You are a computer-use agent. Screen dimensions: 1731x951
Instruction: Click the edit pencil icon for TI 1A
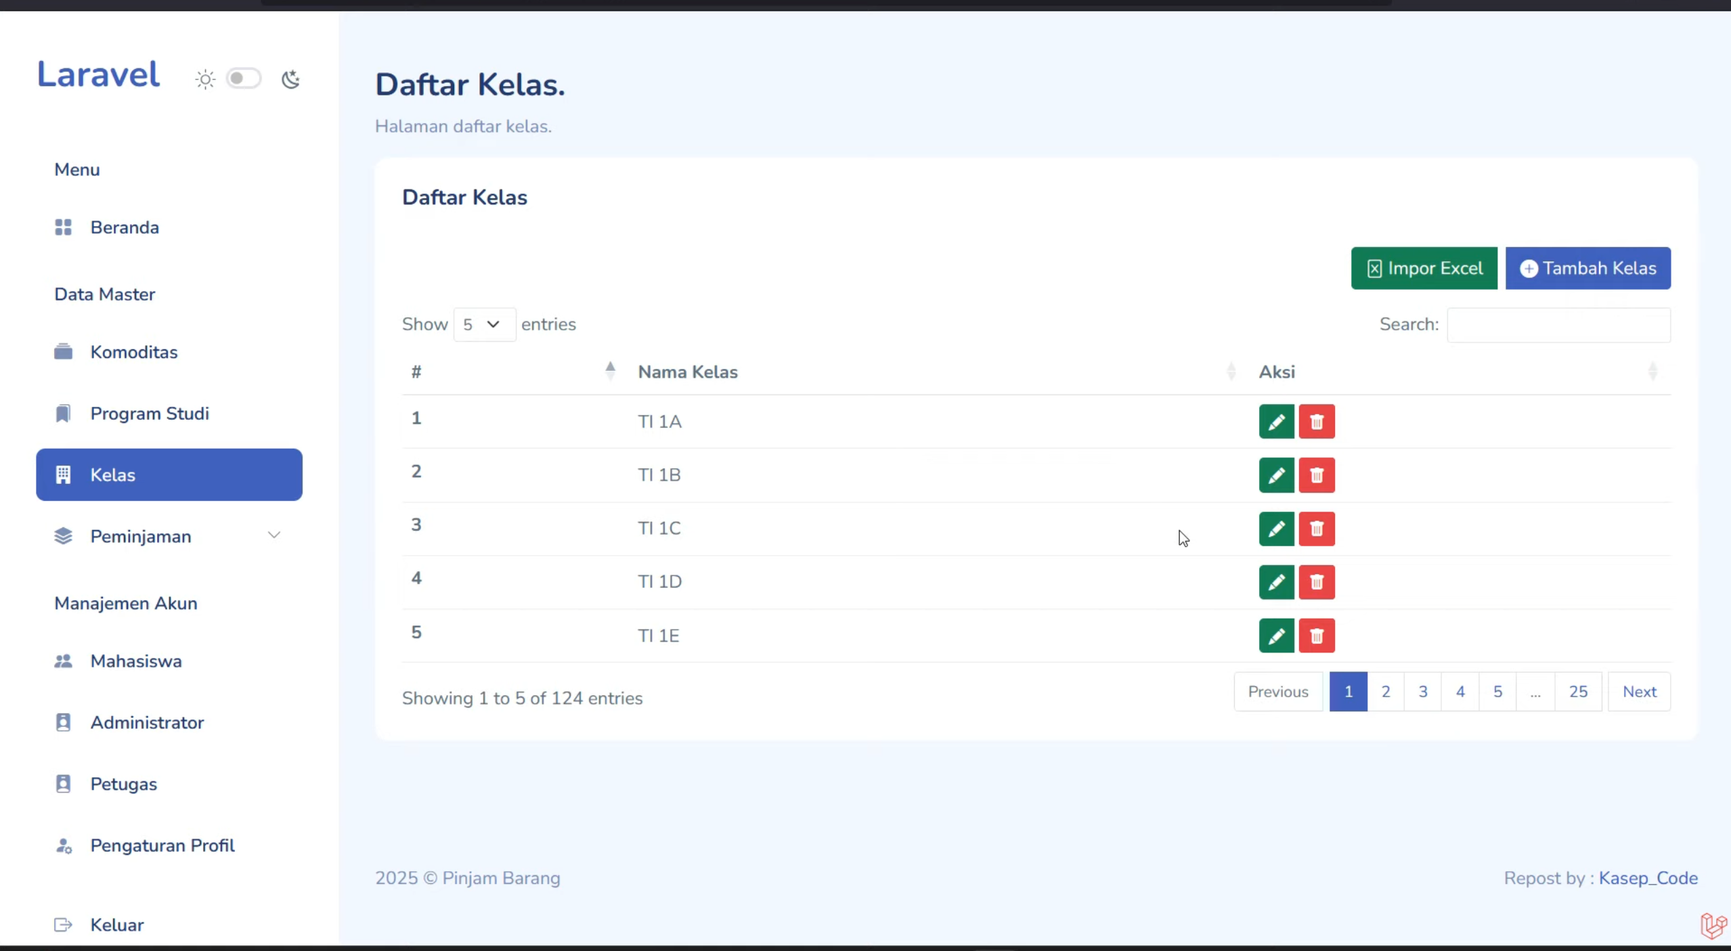pyautogui.click(x=1276, y=422)
